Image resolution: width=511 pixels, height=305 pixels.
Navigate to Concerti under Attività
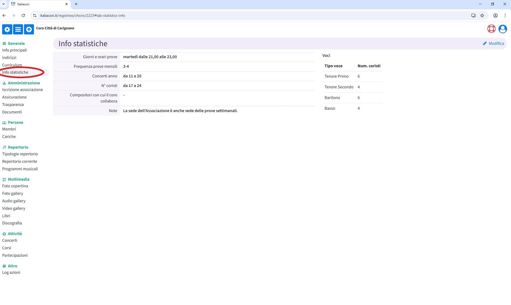10,240
